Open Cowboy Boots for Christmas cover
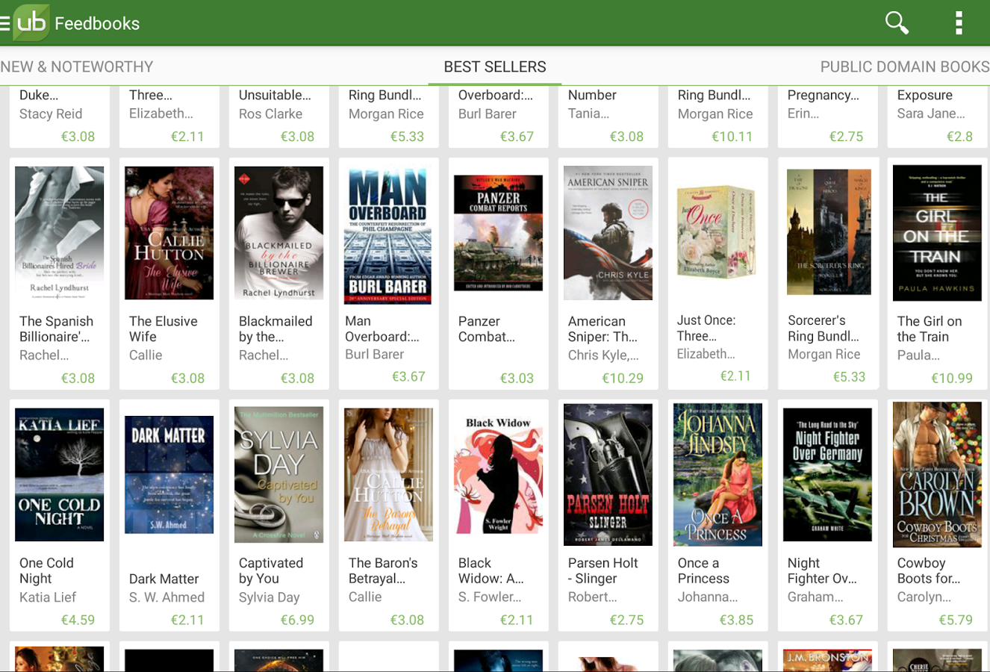990x672 pixels. click(937, 475)
